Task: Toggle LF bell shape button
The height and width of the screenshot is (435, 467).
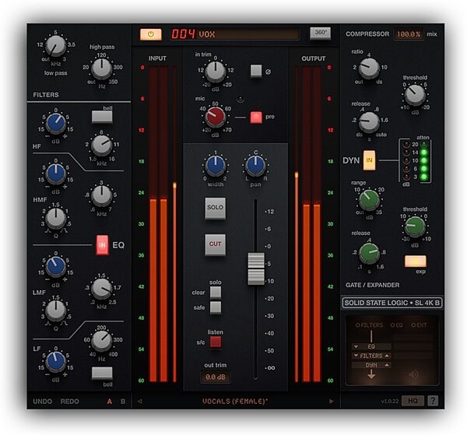Action: point(102,373)
